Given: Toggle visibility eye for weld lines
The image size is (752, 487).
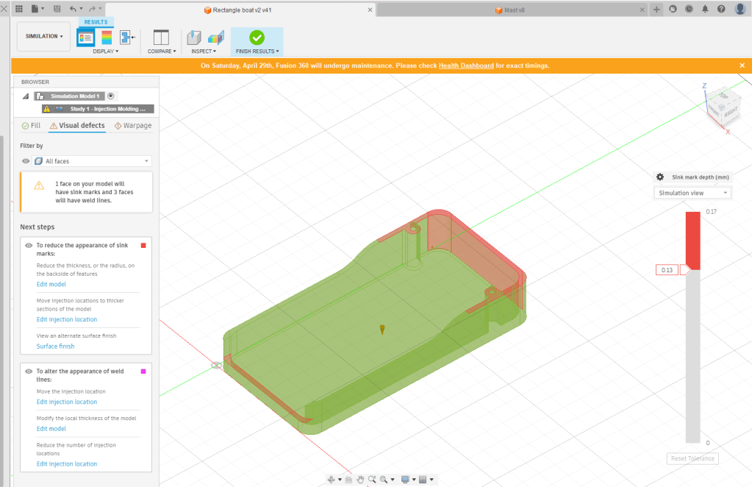Looking at the screenshot, I should 28,372.
